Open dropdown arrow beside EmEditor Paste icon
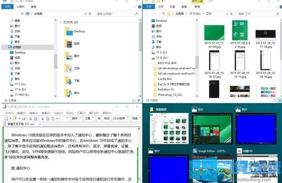This screenshot has width=282, height=183. tap(57, 119)
